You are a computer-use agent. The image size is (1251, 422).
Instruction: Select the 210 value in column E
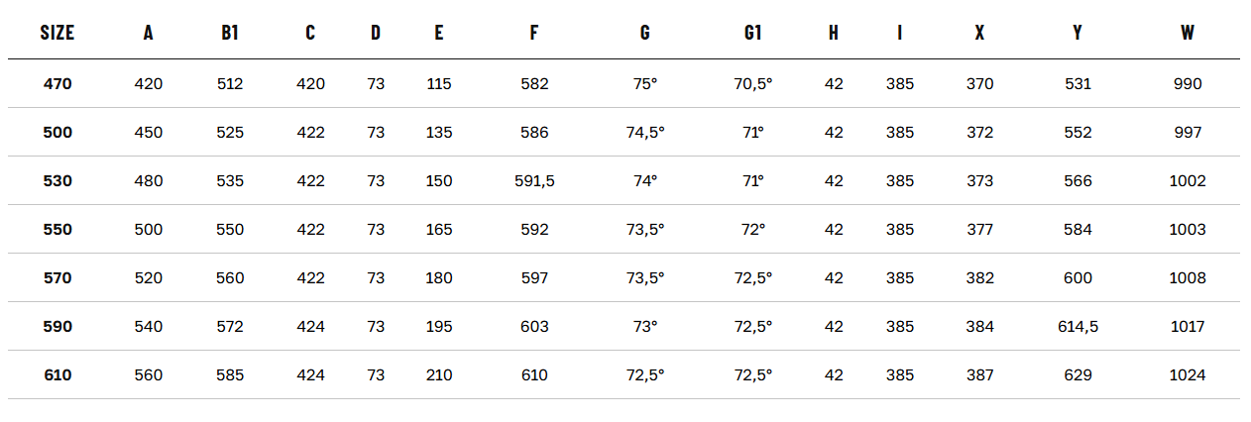(438, 375)
